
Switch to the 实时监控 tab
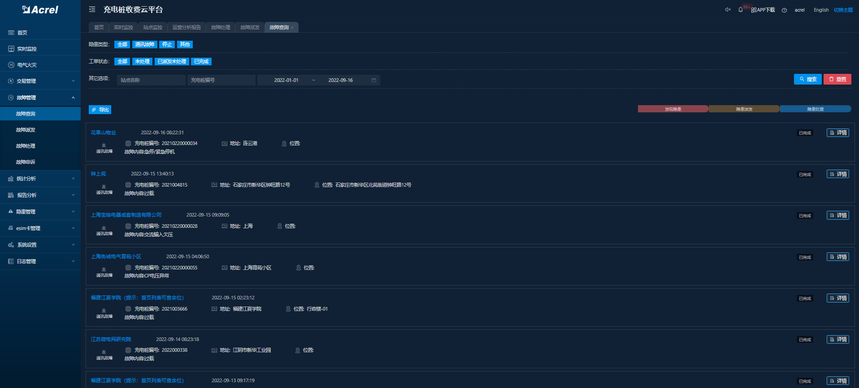[x=123, y=27]
